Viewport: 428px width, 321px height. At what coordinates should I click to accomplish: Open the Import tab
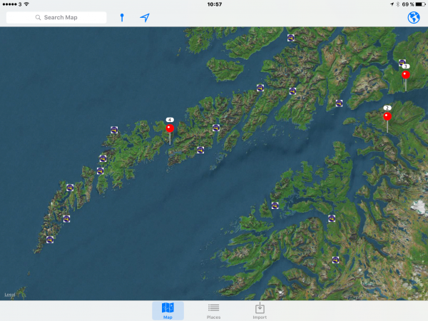coord(260,310)
